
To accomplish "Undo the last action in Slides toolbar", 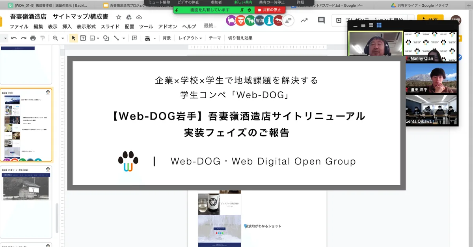I will tap(14, 38).
